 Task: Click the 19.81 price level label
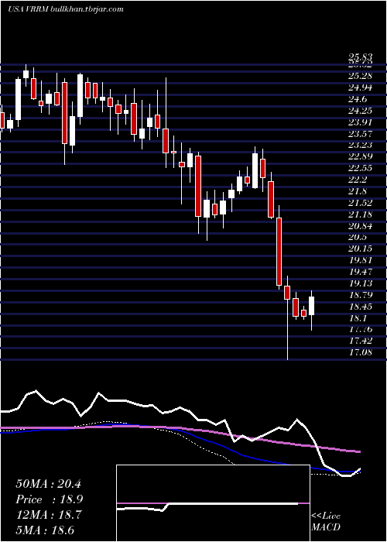point(361,260)
